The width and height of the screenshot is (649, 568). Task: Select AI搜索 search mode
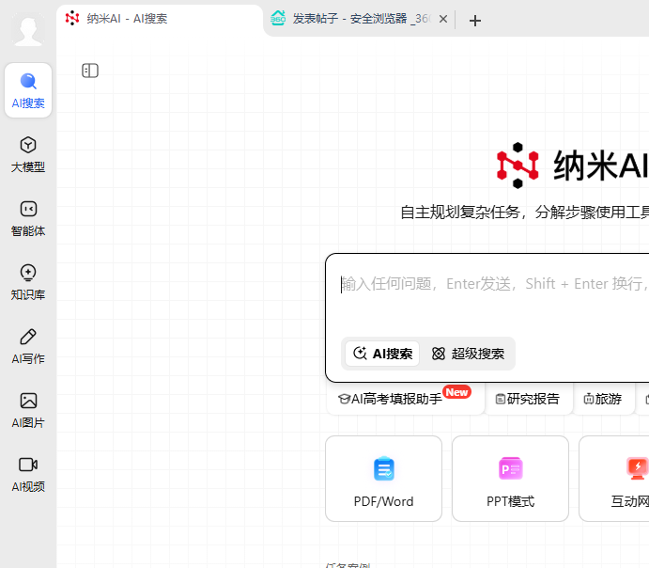[x=382, y=354]
